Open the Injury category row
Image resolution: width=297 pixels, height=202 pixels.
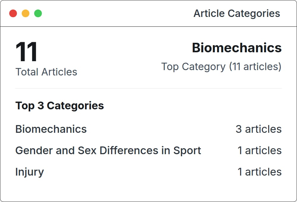[148, 172]
